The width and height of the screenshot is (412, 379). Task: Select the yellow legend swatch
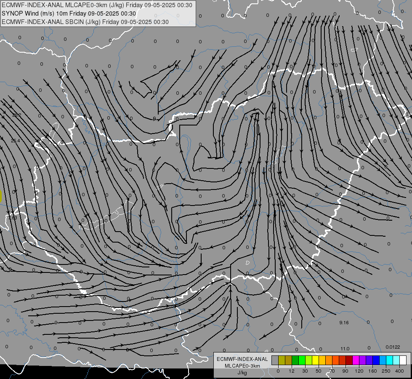pyautogui.click(x=315, y=360)
